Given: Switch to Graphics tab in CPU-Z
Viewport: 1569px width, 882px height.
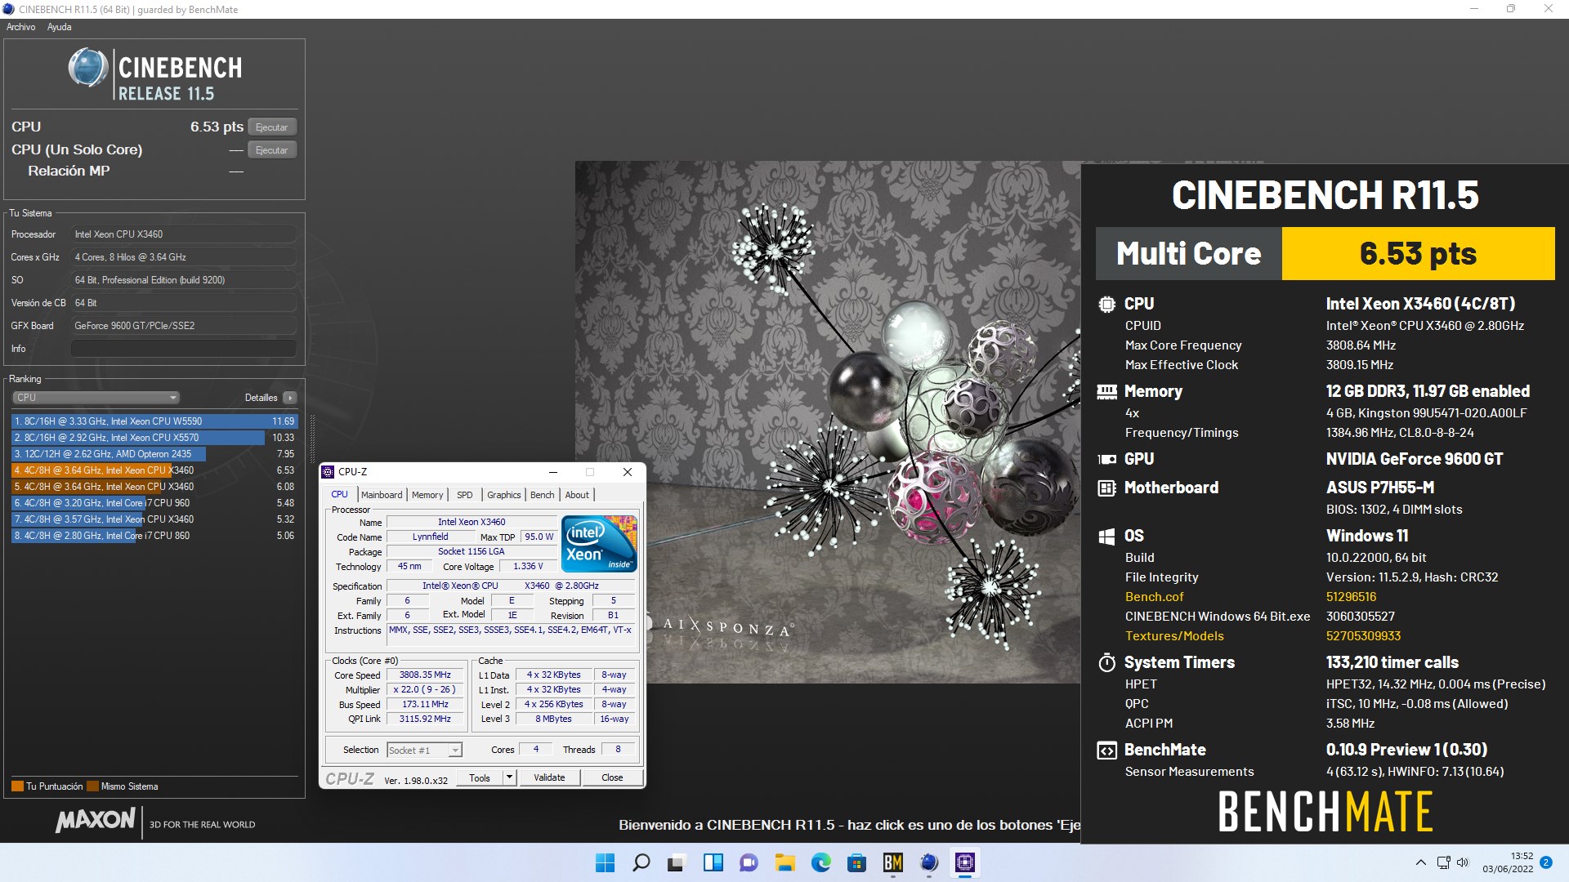Looking at the screenshot, I should (x=504, y=495).
